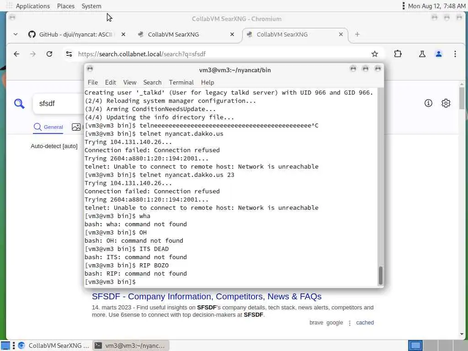This screenshot has width=468, height=351.
Task: Select the Images category icon
Action: point(76,127)
